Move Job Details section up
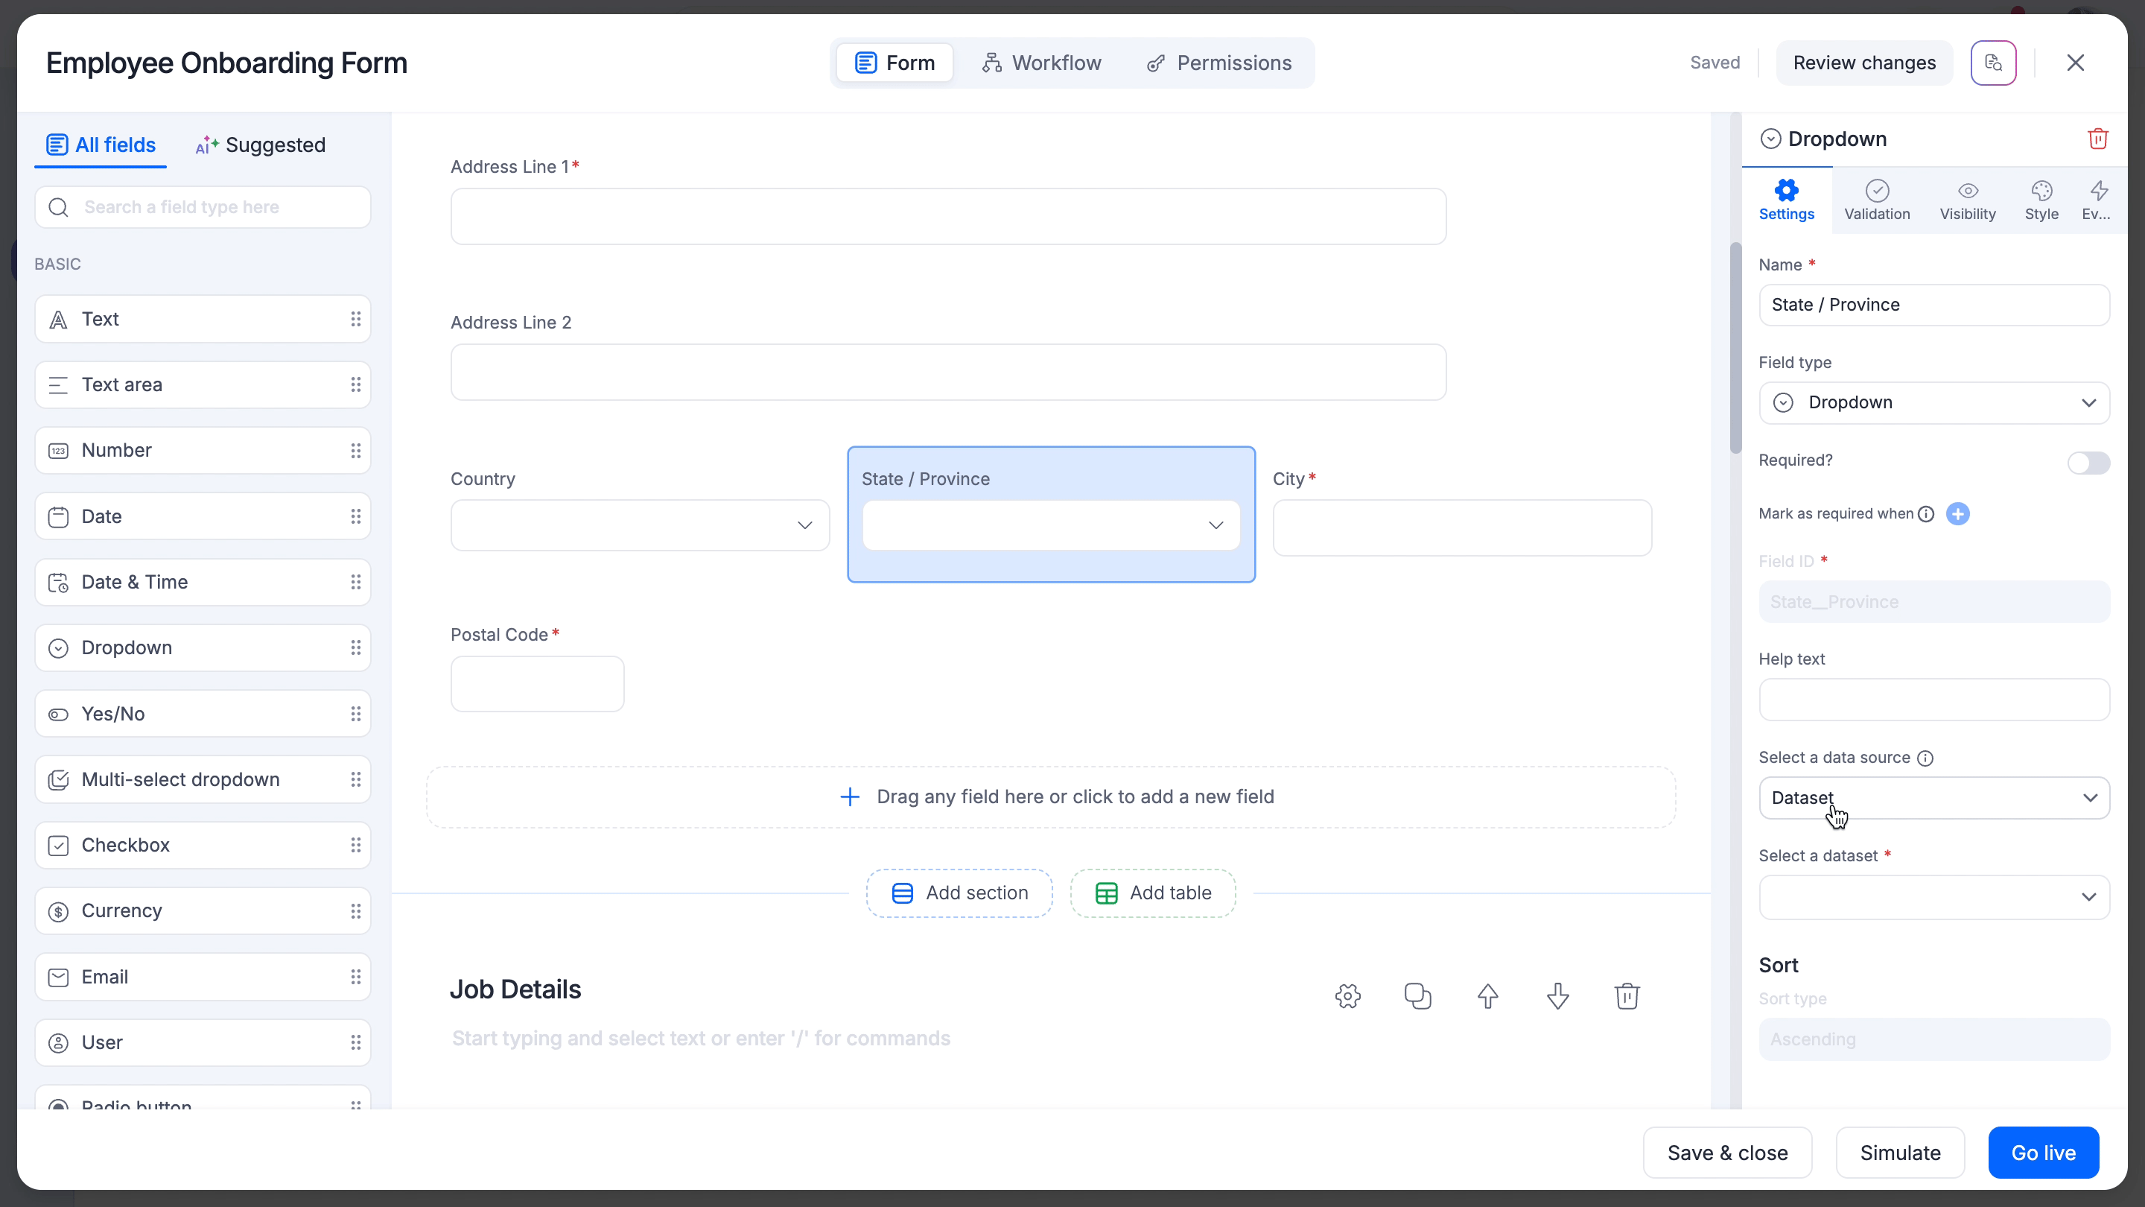The width and height of the screenshot is (2145, 1207). click(1487, 996)
